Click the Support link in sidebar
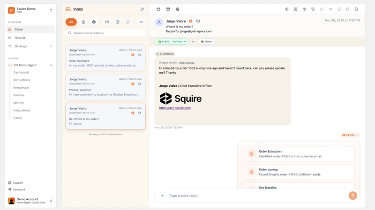 point(18,182)
